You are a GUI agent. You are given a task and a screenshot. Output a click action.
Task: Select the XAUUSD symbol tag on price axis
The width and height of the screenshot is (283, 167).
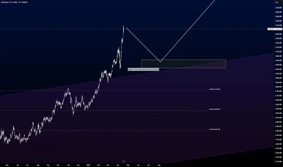point(271,29)
